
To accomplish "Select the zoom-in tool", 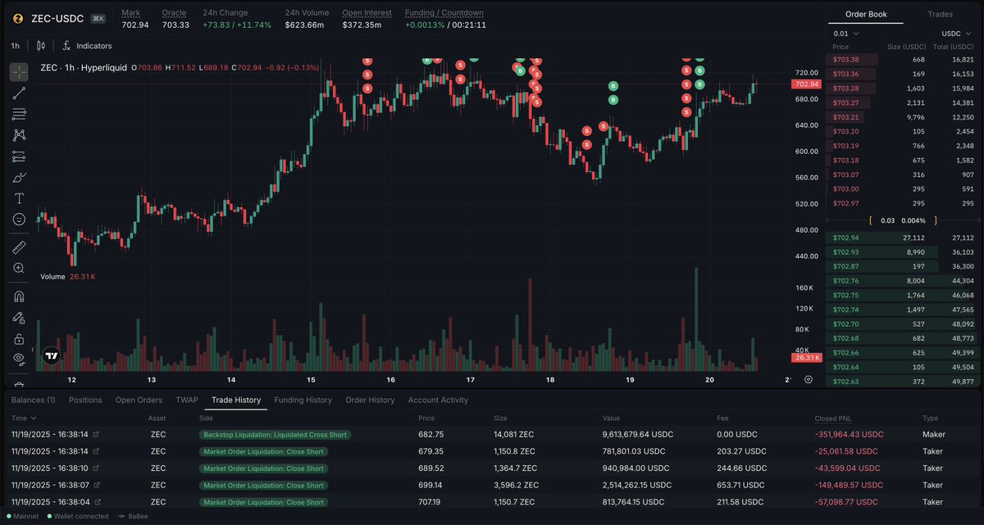I will click(17, 268).
